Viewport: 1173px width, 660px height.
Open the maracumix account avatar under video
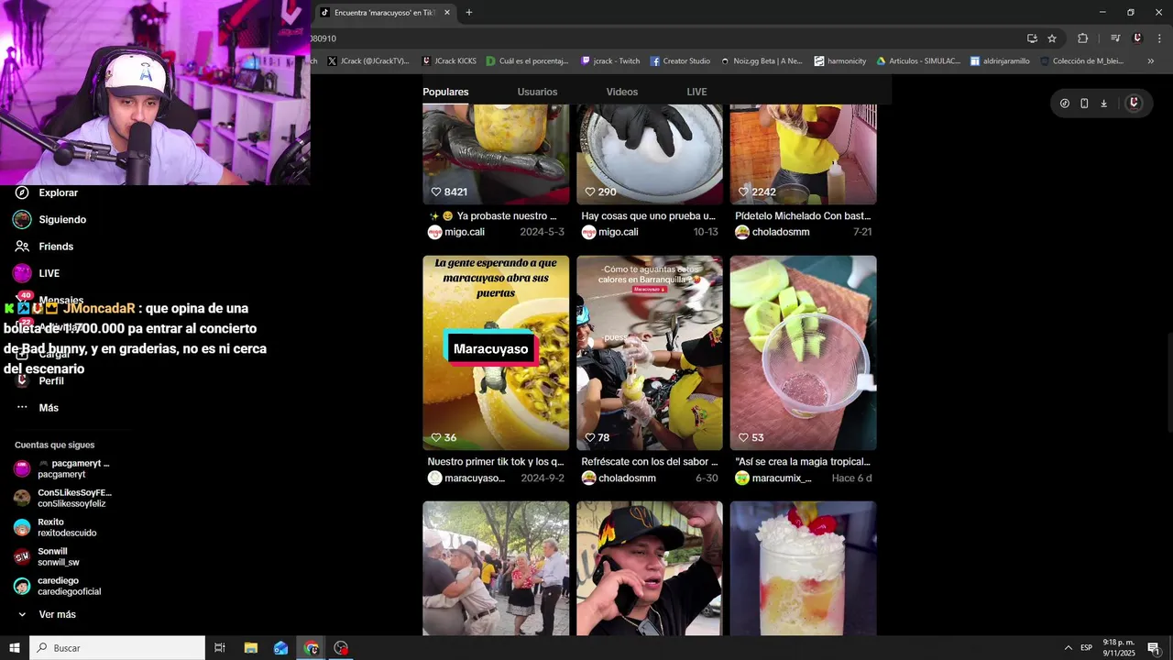[x=742, y=478]
